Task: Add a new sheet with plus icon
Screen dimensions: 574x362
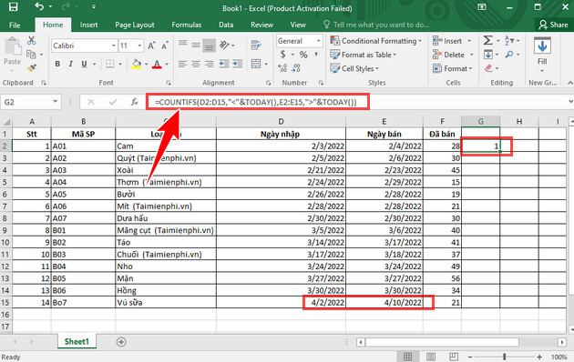Action: click(x=121, y=342)
